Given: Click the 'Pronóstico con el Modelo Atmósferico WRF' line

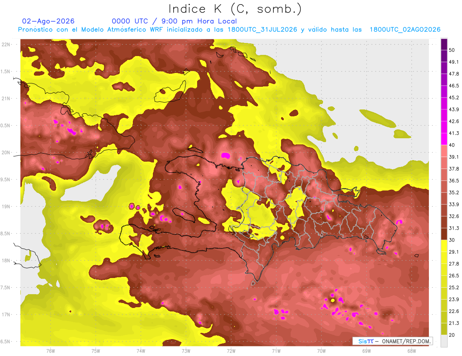Looking at the screenshot, I should [x=229, y=30].
